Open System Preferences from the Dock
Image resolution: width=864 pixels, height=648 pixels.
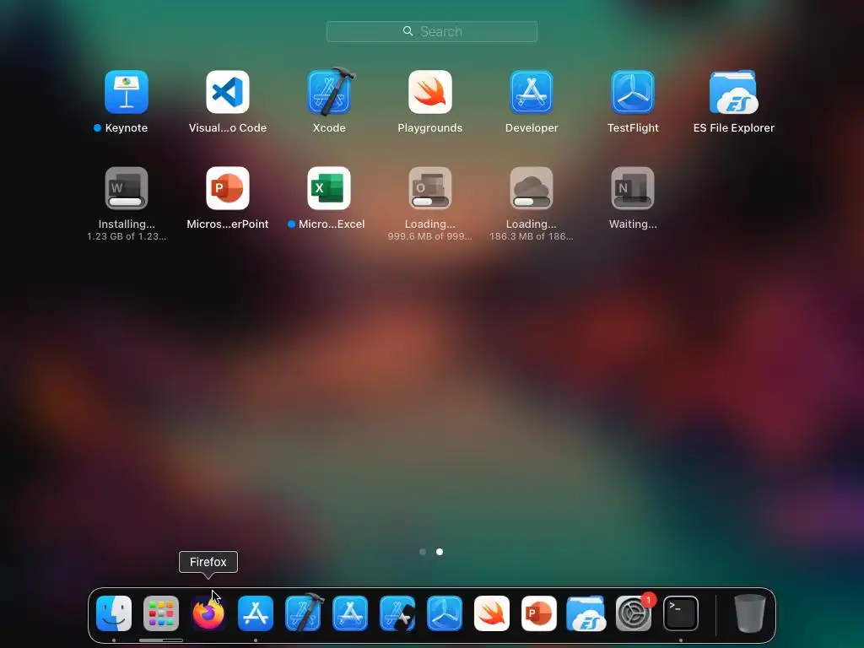pos(634,613)
